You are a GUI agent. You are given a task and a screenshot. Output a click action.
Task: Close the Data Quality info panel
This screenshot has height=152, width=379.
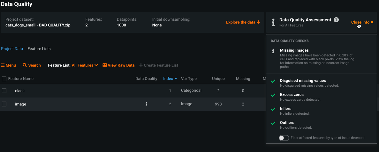coord(362,22)
